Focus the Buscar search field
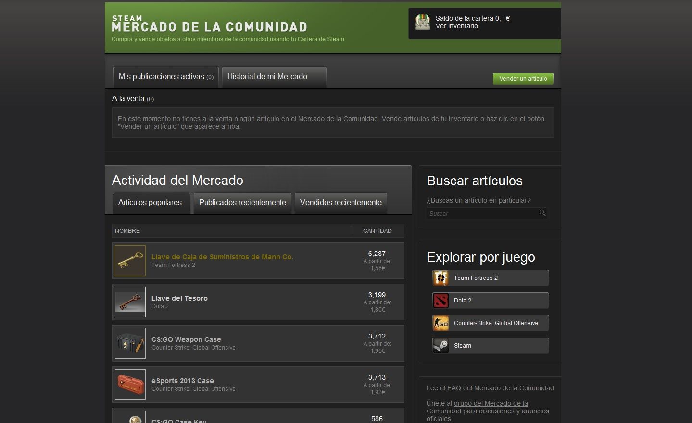The height and width of the screenshot is (423, 692). tap(482, 213)
